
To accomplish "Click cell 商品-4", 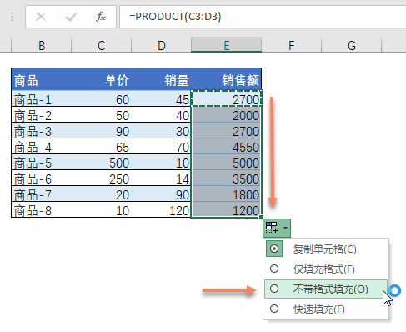I will (42, 147).
